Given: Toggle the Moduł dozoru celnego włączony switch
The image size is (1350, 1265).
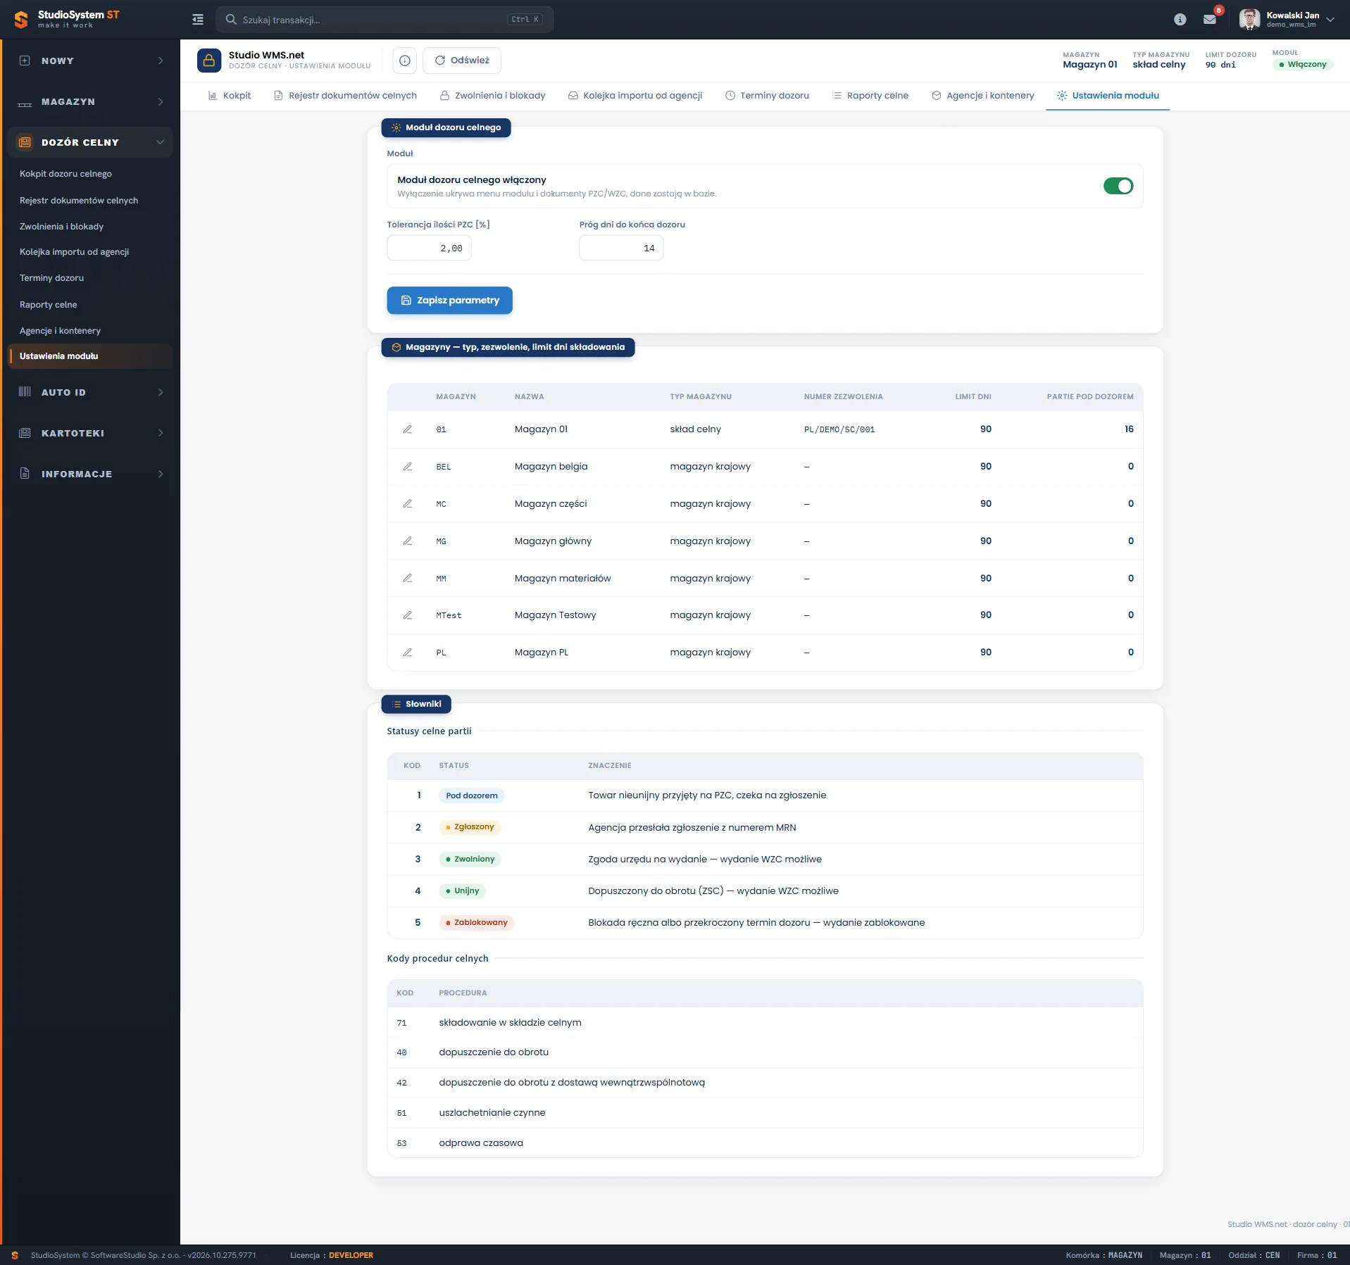Looking at the screenshot, I should point(1118,186).
